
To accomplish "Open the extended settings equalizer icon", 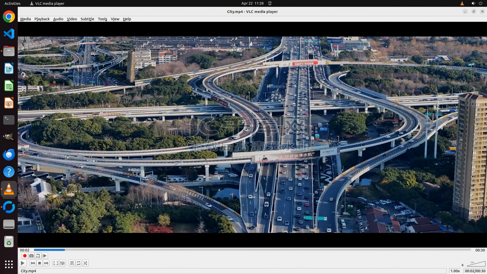I will pos(62,263).
